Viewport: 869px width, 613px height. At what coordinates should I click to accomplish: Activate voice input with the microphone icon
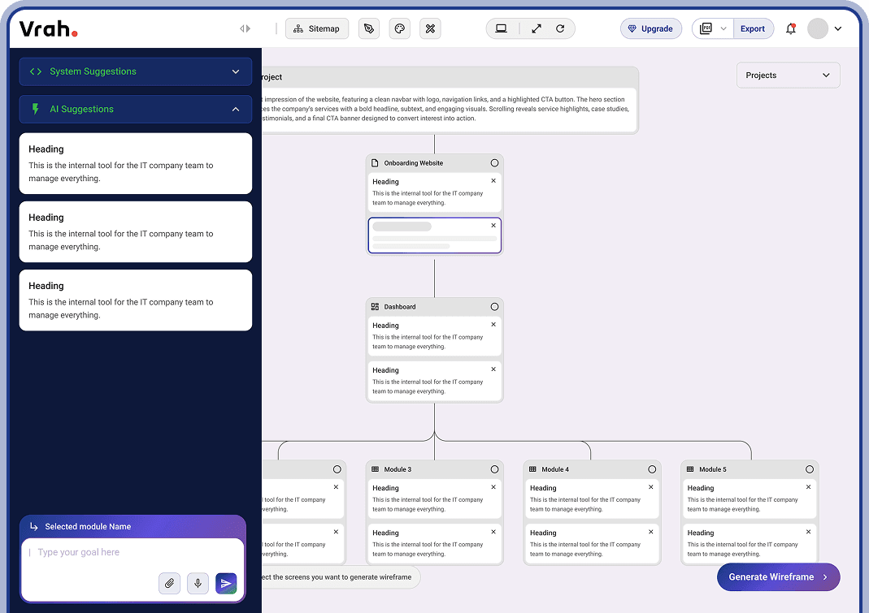pos(198,583)
